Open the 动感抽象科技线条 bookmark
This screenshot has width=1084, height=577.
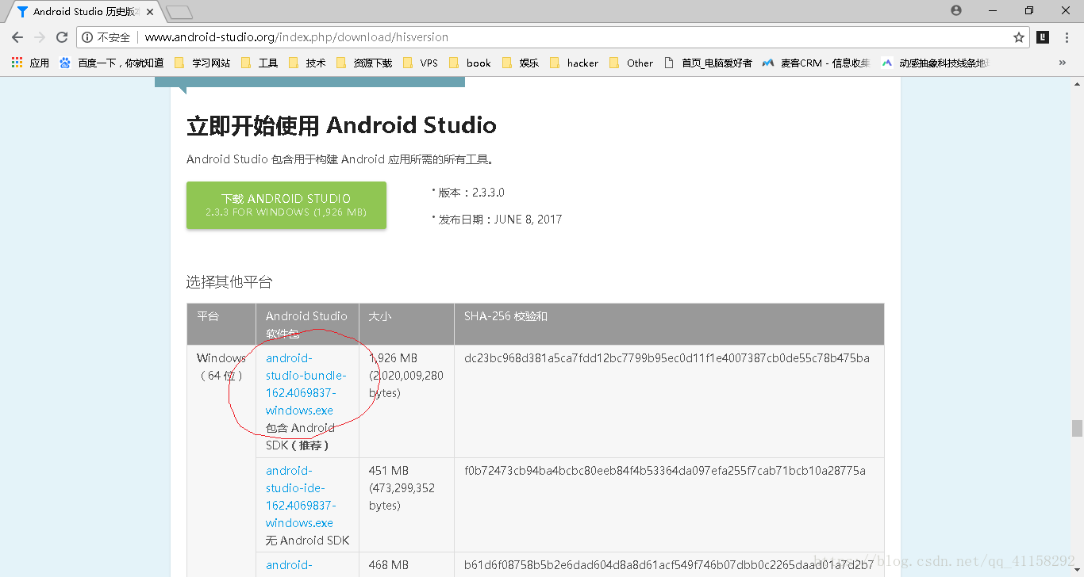pyautogui.click(x=936, y=63)
